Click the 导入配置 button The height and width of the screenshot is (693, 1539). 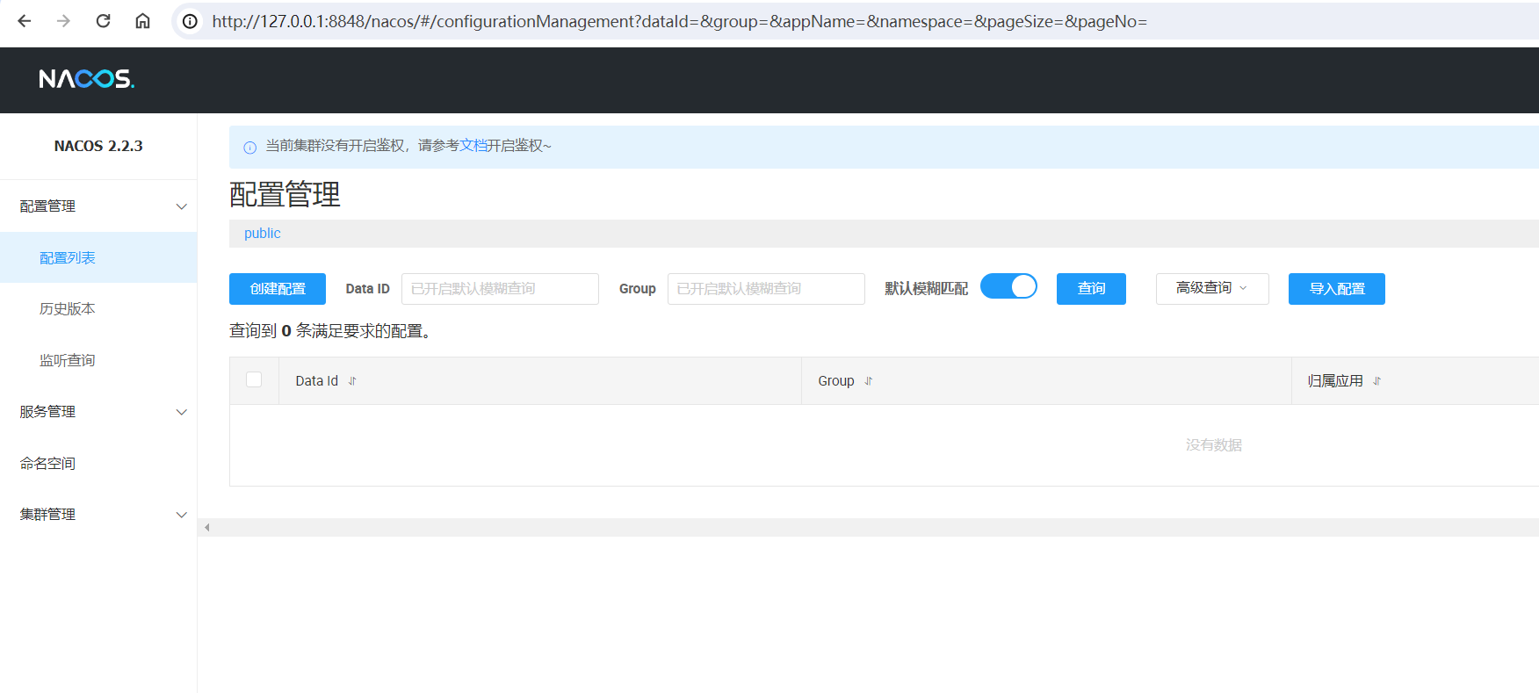[1337, 289]
